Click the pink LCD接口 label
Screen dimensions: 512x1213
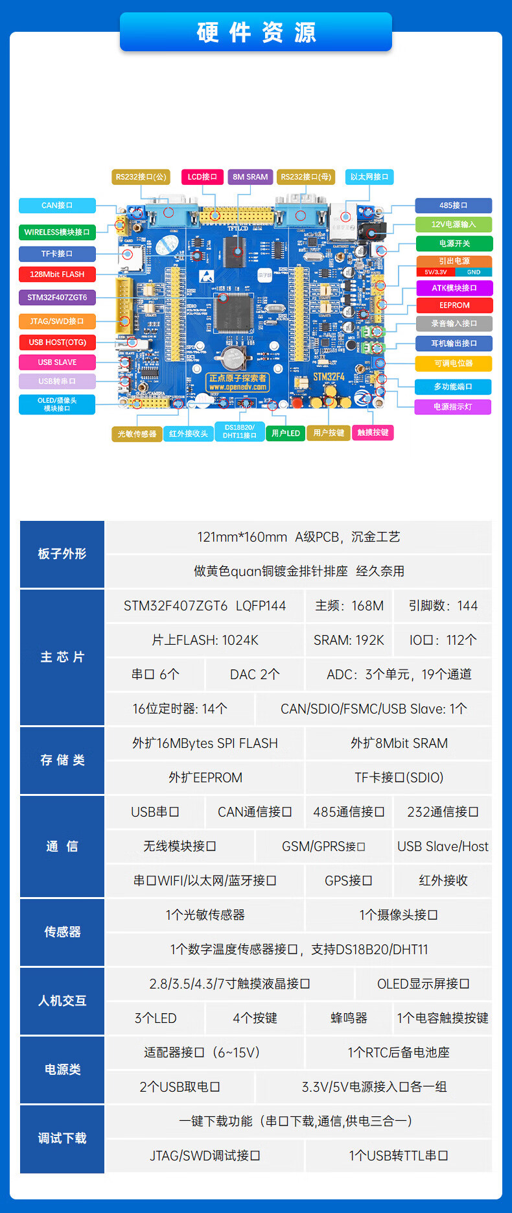202,177
